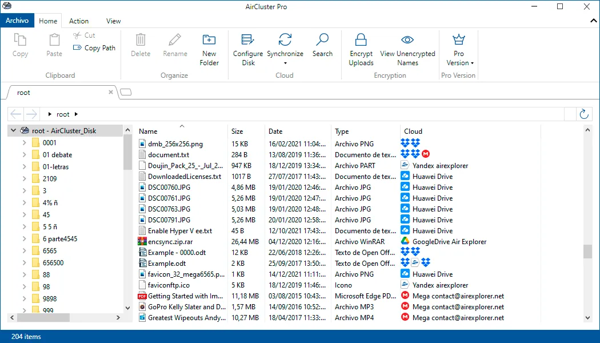Expand the 0001 folder
Image resolution: width=600 pixels, height=343 pixels.
click(24, 143)
